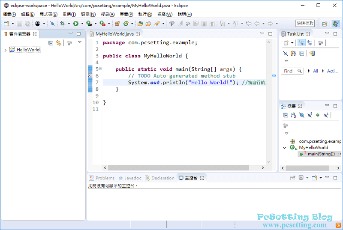This screenshot has height=230, width=343.
Task: Click the All link in the Task List
Action: coord(315,71)
